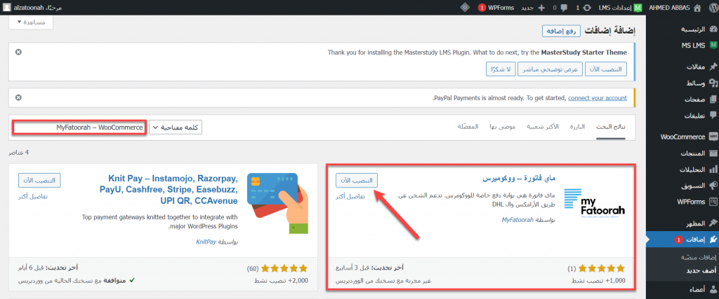The height and width of the screenshot is (299, 719).
Task: Open التسويق marketing in sidebar
Action: point(692,186)
